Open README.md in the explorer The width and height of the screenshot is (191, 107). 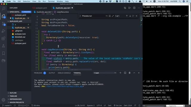click(x=20, y=37)
